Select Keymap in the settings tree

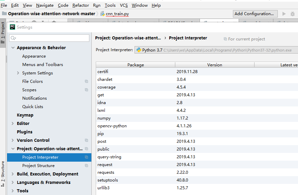click(x=25, y=115)
